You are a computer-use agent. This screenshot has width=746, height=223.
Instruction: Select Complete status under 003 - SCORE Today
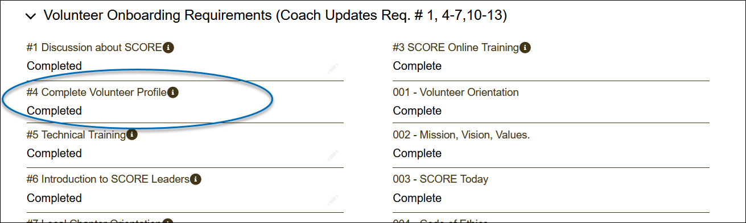(417, 198)
